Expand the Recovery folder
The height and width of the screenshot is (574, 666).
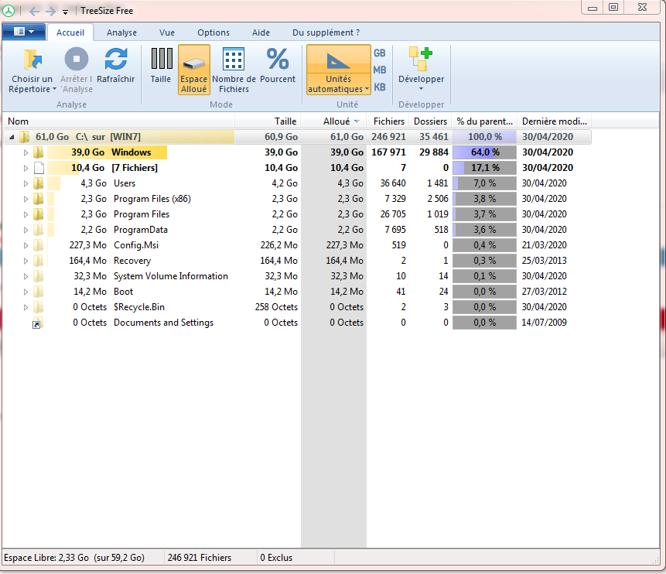tap(26, 261)
